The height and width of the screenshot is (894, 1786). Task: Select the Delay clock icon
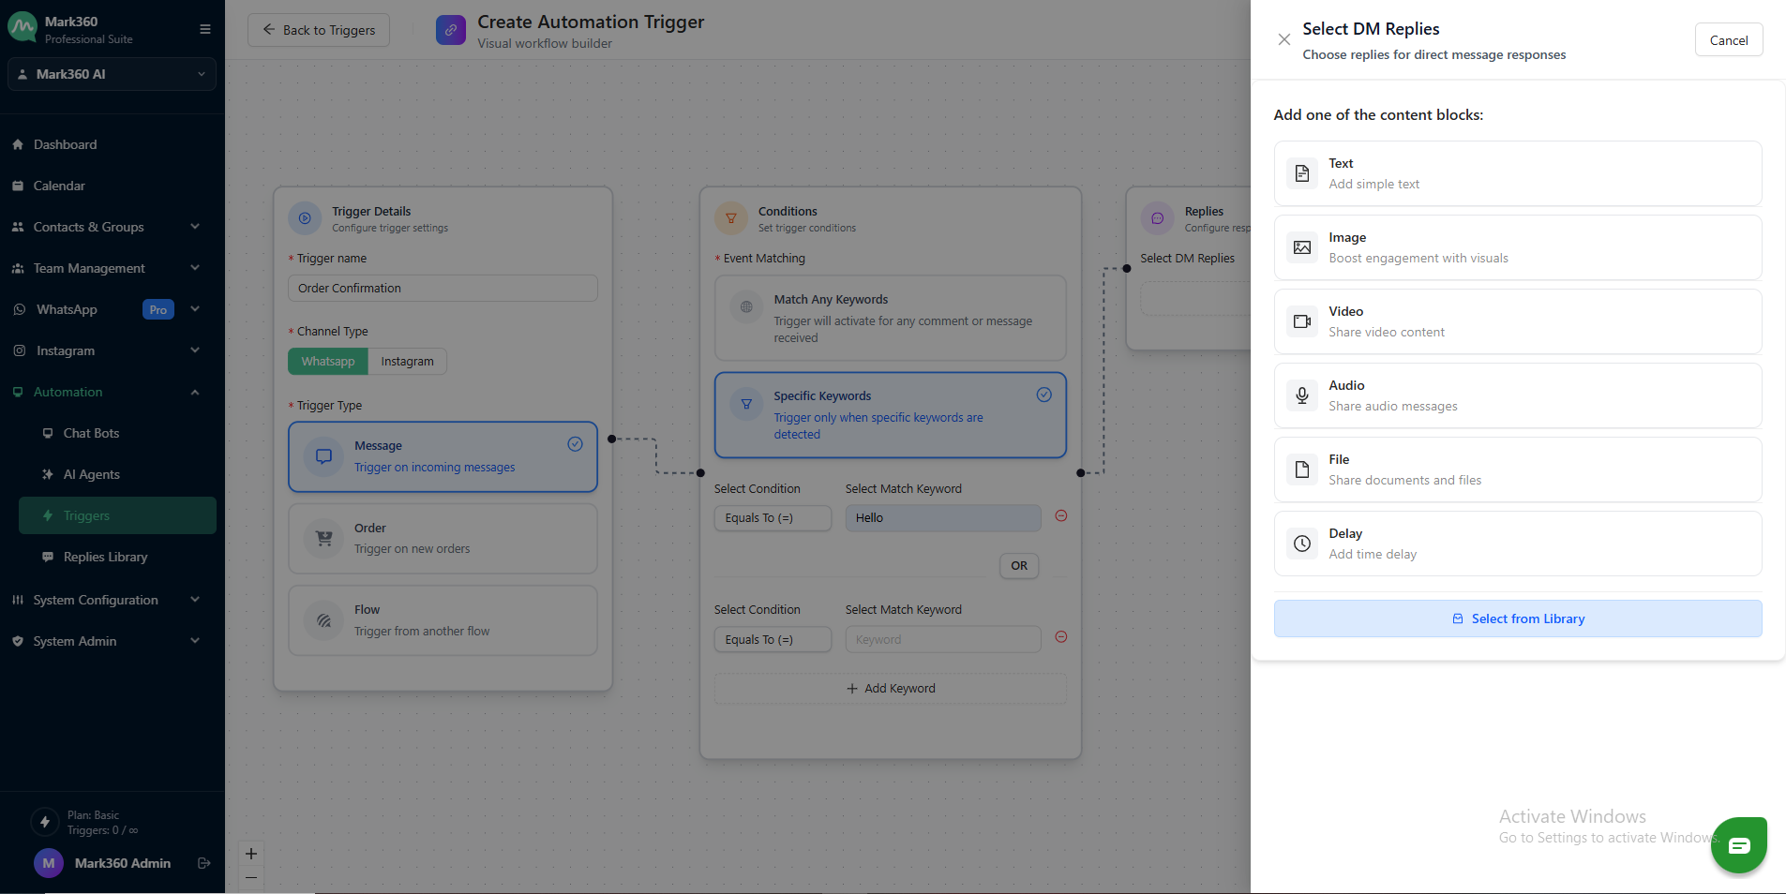click(1301, 544)
